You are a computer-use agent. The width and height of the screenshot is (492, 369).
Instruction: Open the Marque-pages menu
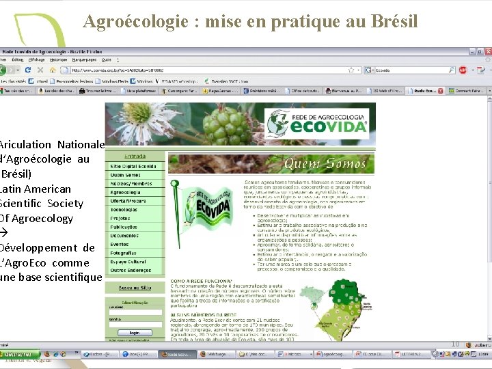pyautogui.click(x=84, y=59)
